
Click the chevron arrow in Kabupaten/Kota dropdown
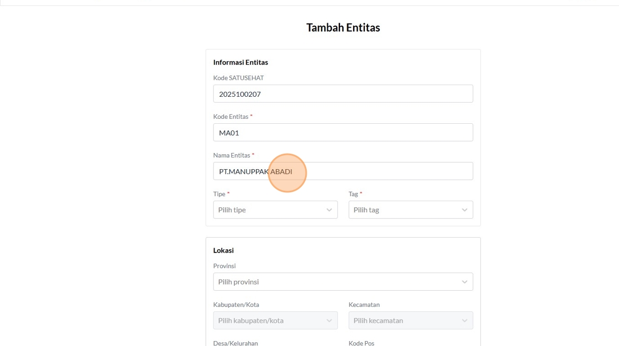(329, 321)
